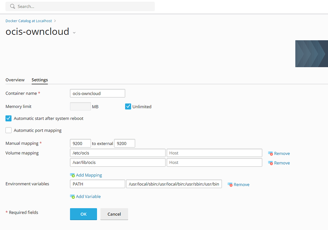Click the OK button to save

click(x=83, y=214)
